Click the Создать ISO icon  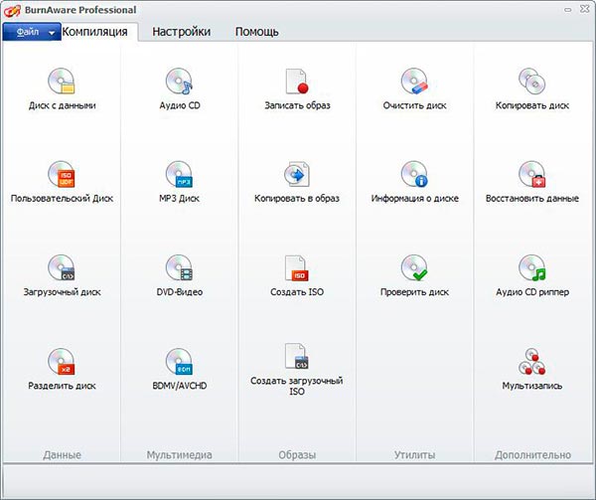[297, 267]
